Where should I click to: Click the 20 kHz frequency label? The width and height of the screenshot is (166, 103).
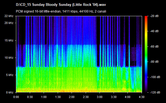click(x=9, y=23)
